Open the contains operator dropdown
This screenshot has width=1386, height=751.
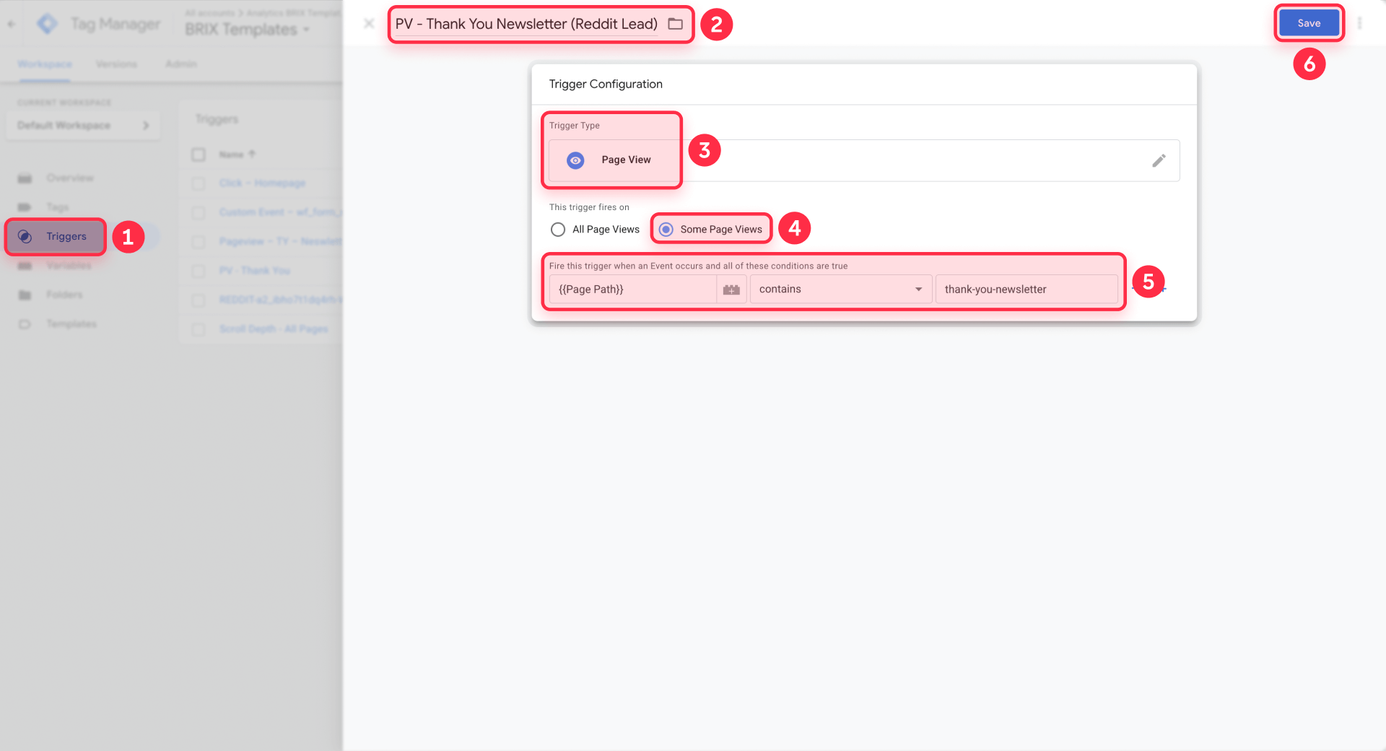(840, 289)
